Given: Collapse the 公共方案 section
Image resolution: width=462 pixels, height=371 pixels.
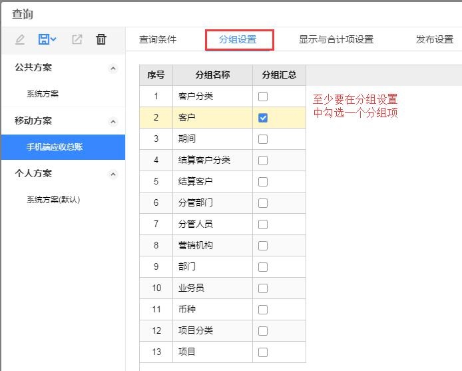Looking at the screenshot, I should (x=113, y=68).
